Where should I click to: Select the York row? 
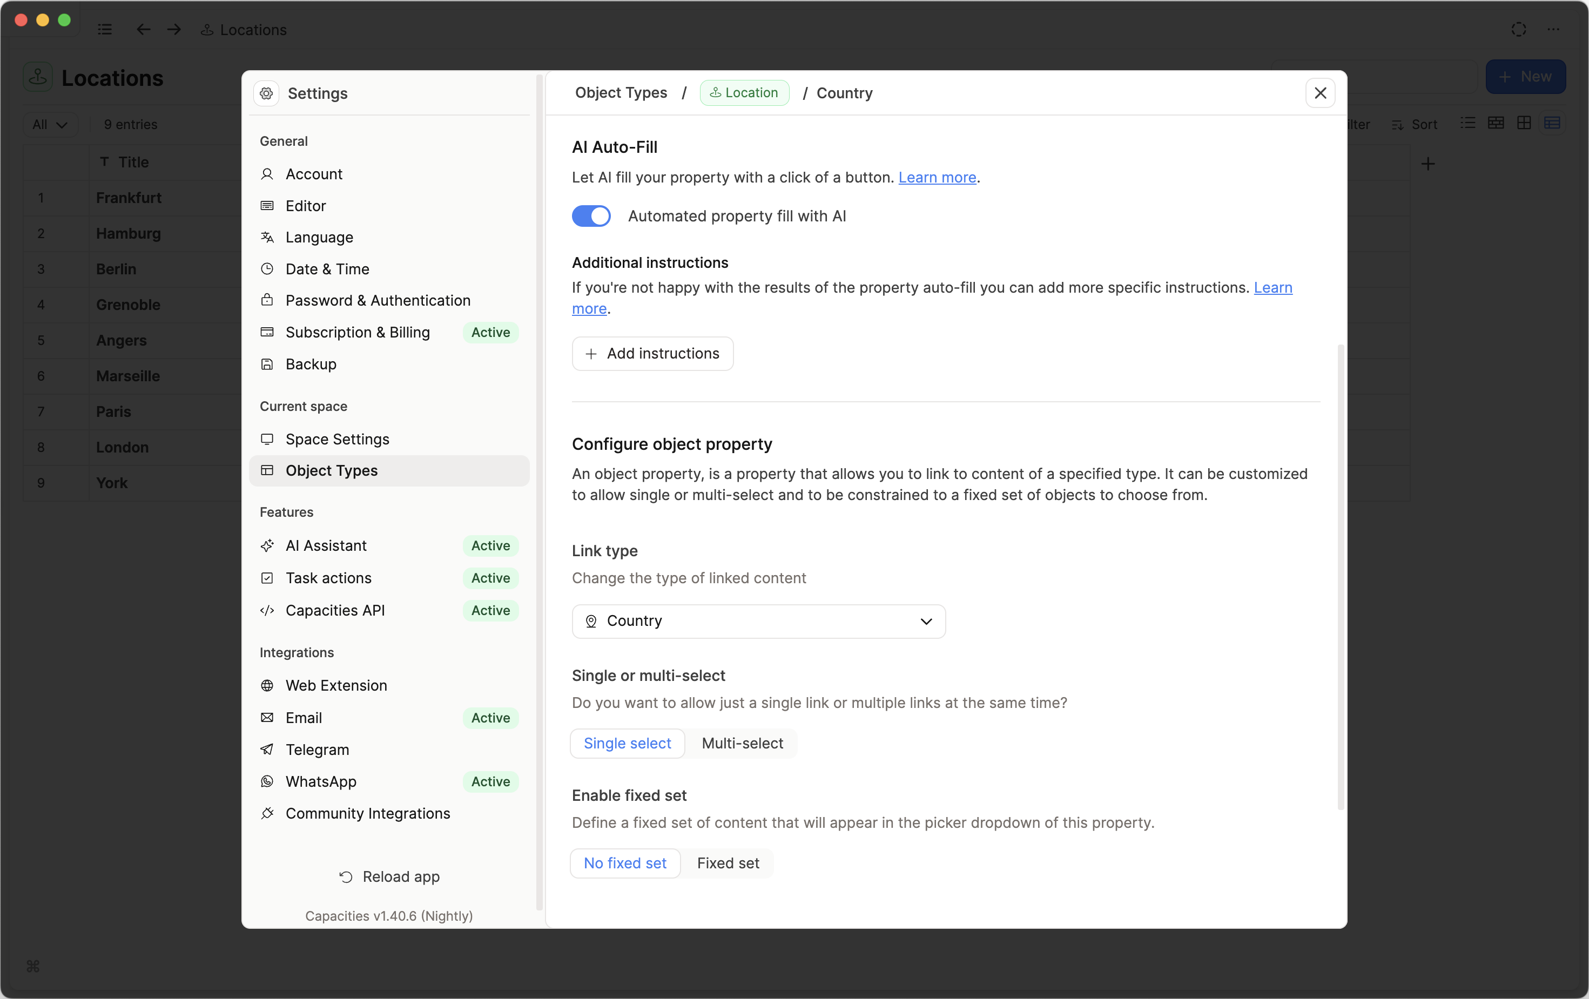111,483
